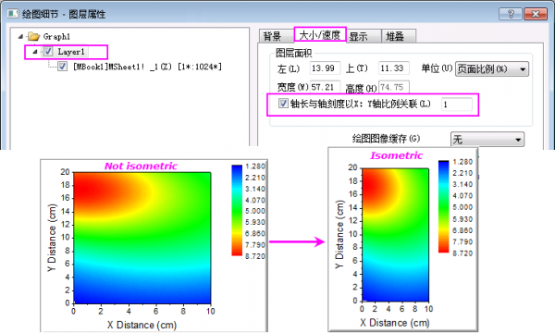Close the Plot Details dialog
The width and height of the screenshot is (555, 333).
(536, 14)
